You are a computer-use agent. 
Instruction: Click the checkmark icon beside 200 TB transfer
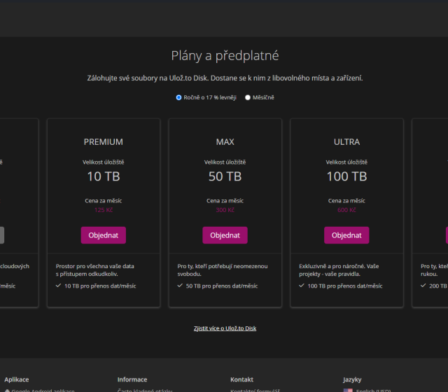tap(423, 286)
